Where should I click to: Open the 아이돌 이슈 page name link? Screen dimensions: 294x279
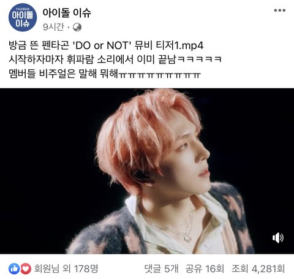click(67, 13)
